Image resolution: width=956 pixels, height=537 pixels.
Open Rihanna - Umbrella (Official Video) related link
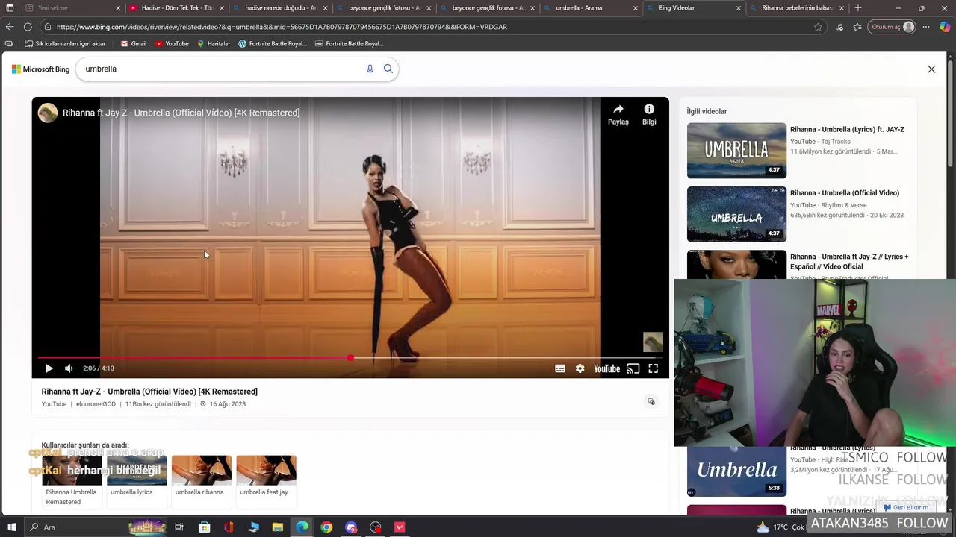pos(845,193)
